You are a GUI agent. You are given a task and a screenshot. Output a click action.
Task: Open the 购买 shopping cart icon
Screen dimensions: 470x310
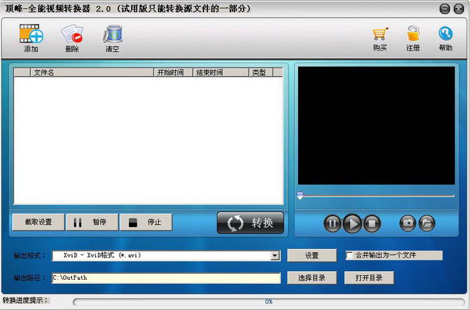(380, 34)
